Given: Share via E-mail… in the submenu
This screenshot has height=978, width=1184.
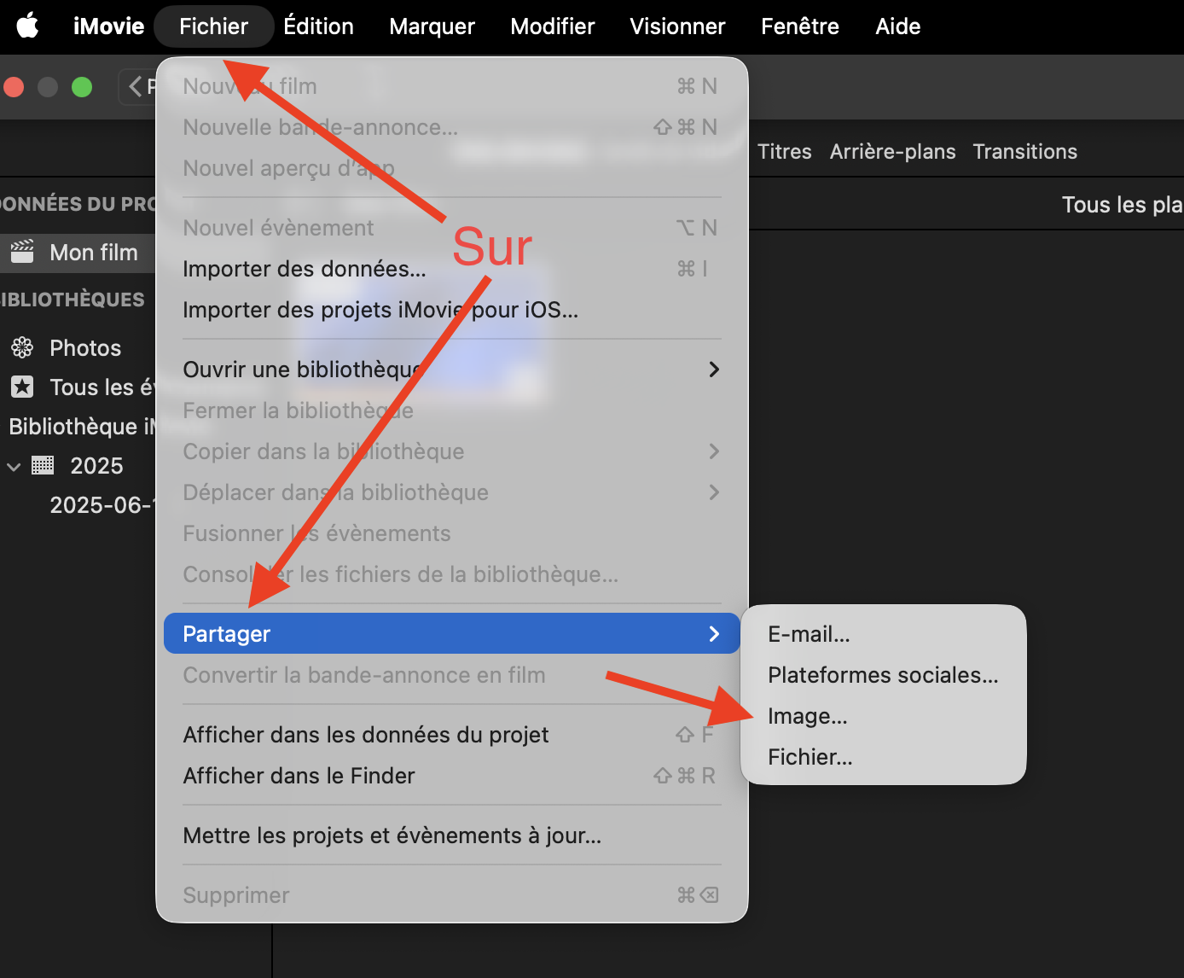Looking at the screenshot, I should (x=884, y=634).
